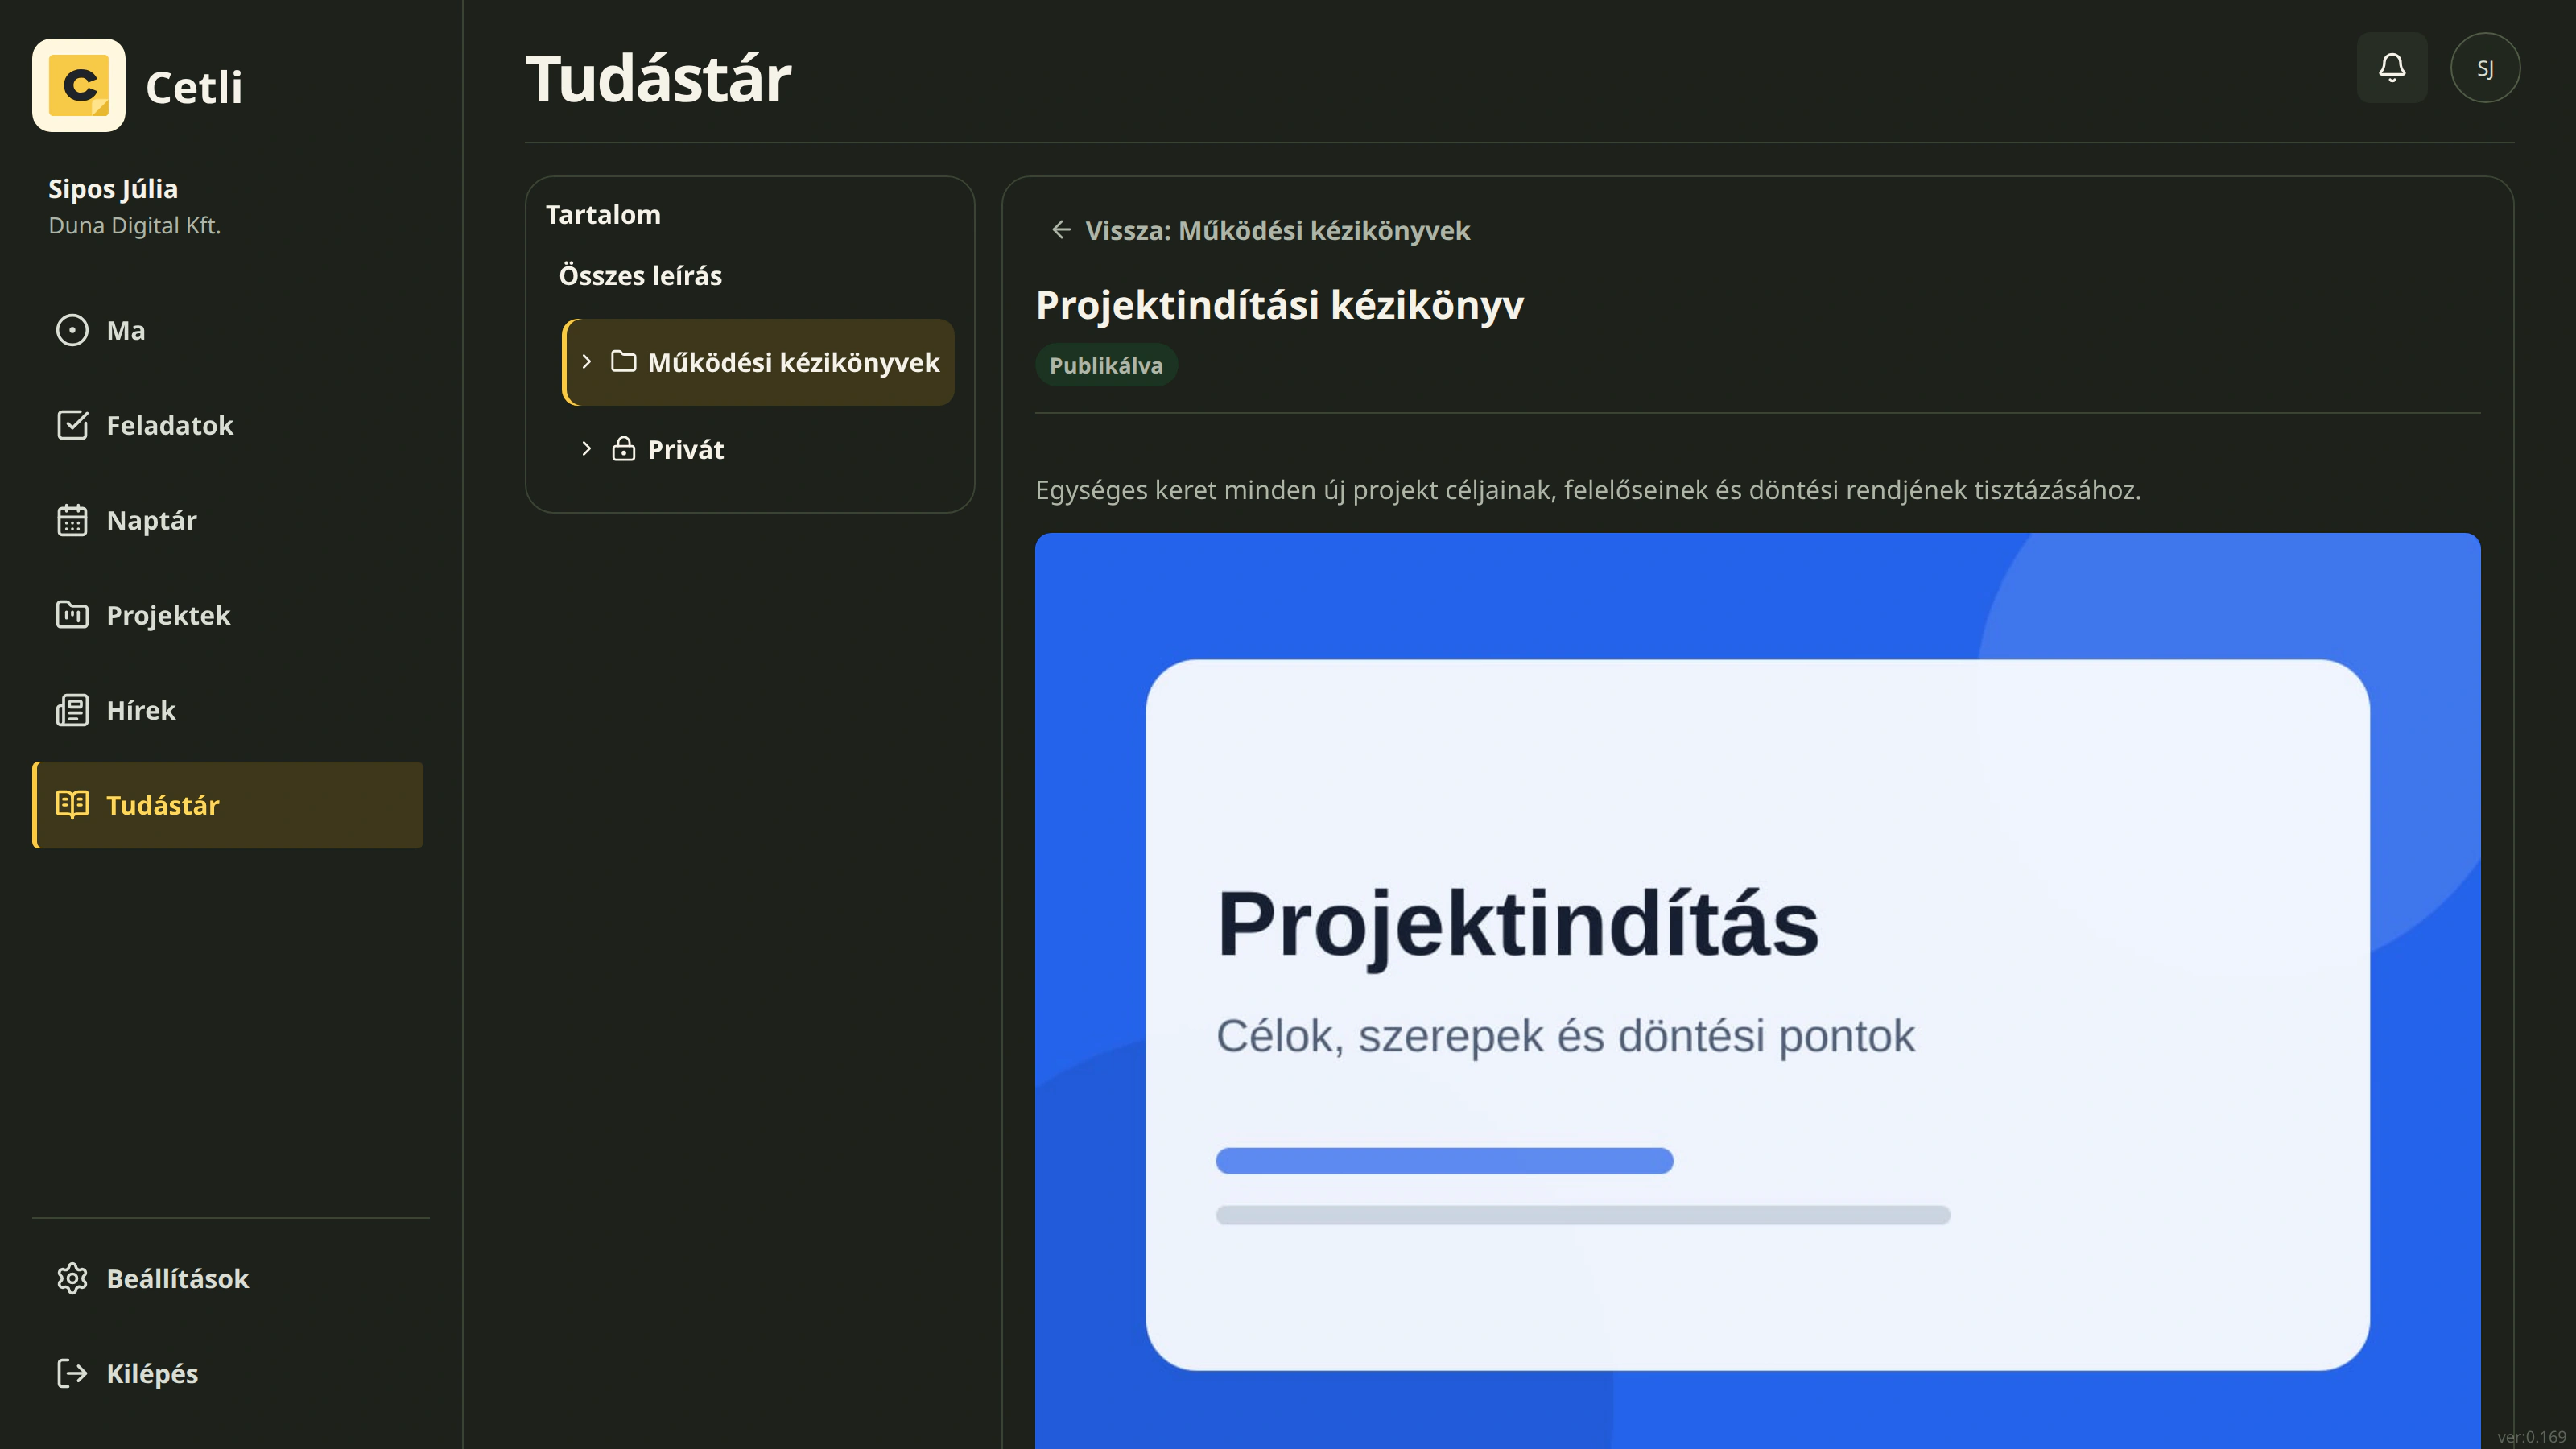Click the Tudástár open-book icon

[72, 806]
